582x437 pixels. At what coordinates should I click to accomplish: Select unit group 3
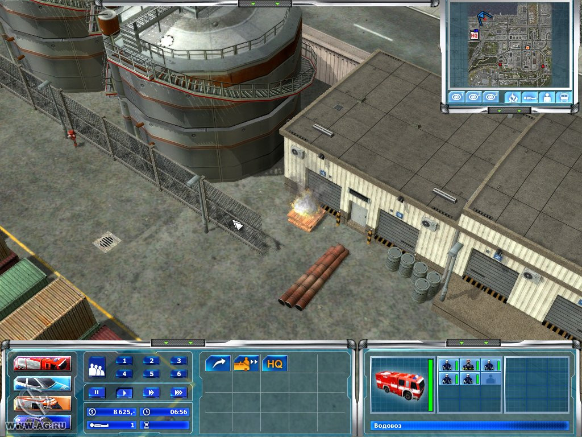(x=179, y=360)
